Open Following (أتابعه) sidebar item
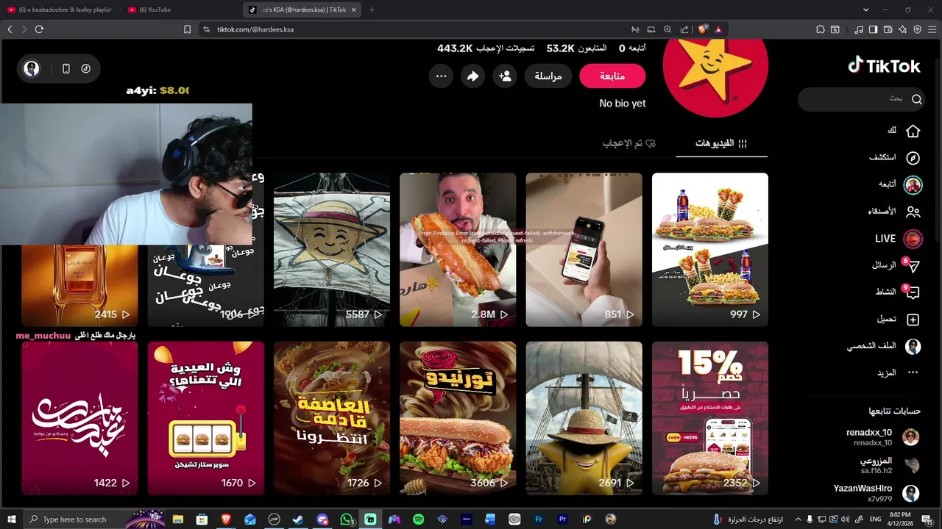Image resolution: width=942 pixels, height=529 pixels. [x=900, y=184]
